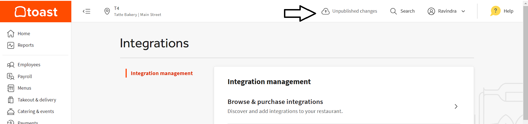528x124 pixels.
Task: Click the Employees people icon
Action: coord(11,65)
